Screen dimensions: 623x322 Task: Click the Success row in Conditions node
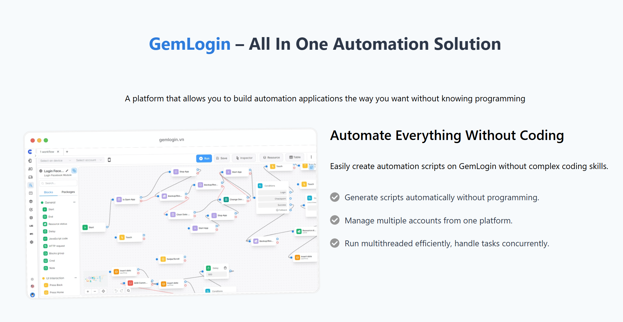coord(272,205)
